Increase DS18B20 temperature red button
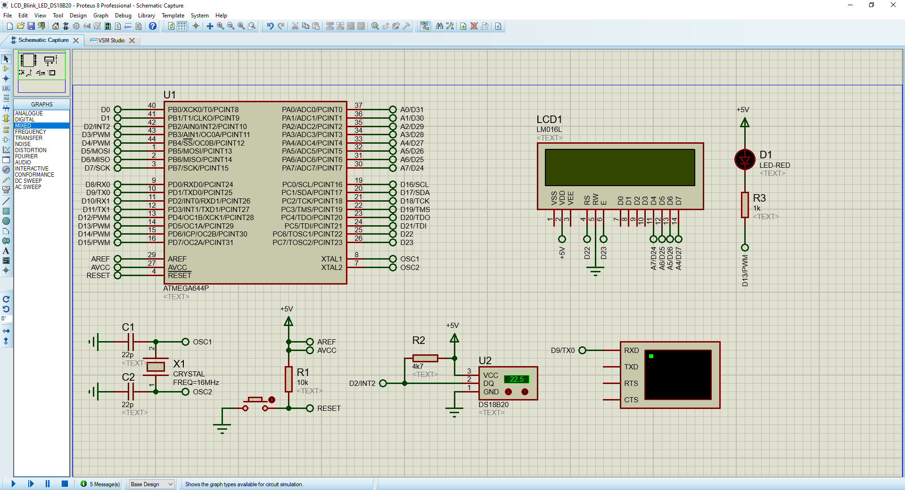905x490 pixels. pyautogui.click(x=525, y=392)
